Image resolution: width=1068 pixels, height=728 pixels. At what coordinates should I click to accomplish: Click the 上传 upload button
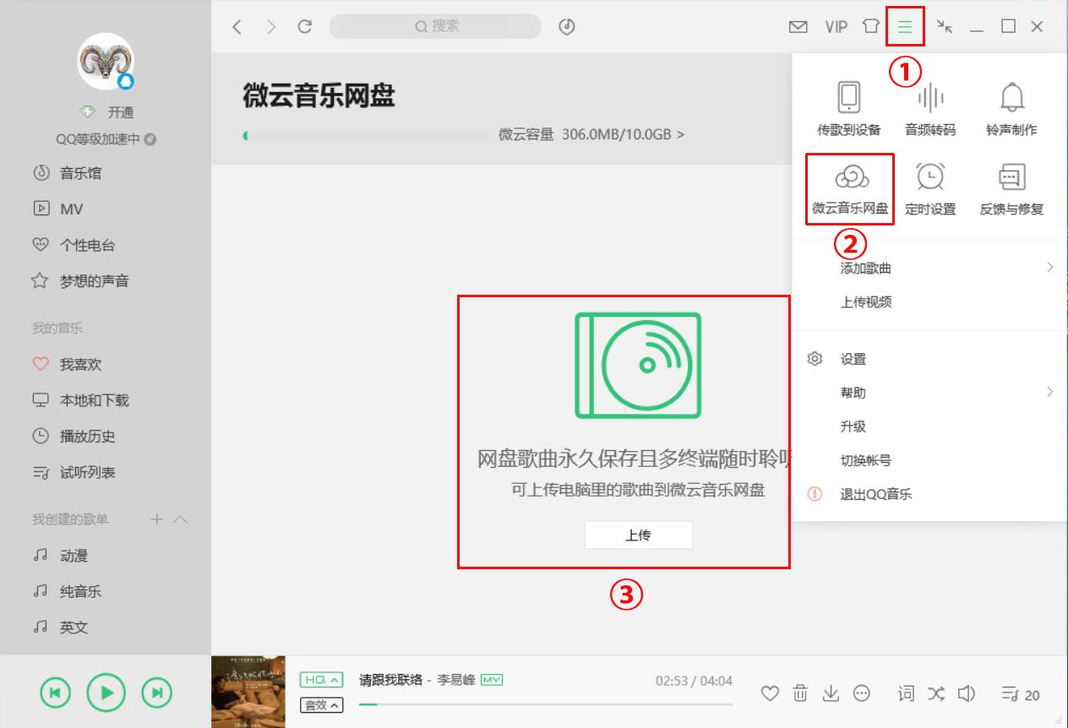(638, 535)
